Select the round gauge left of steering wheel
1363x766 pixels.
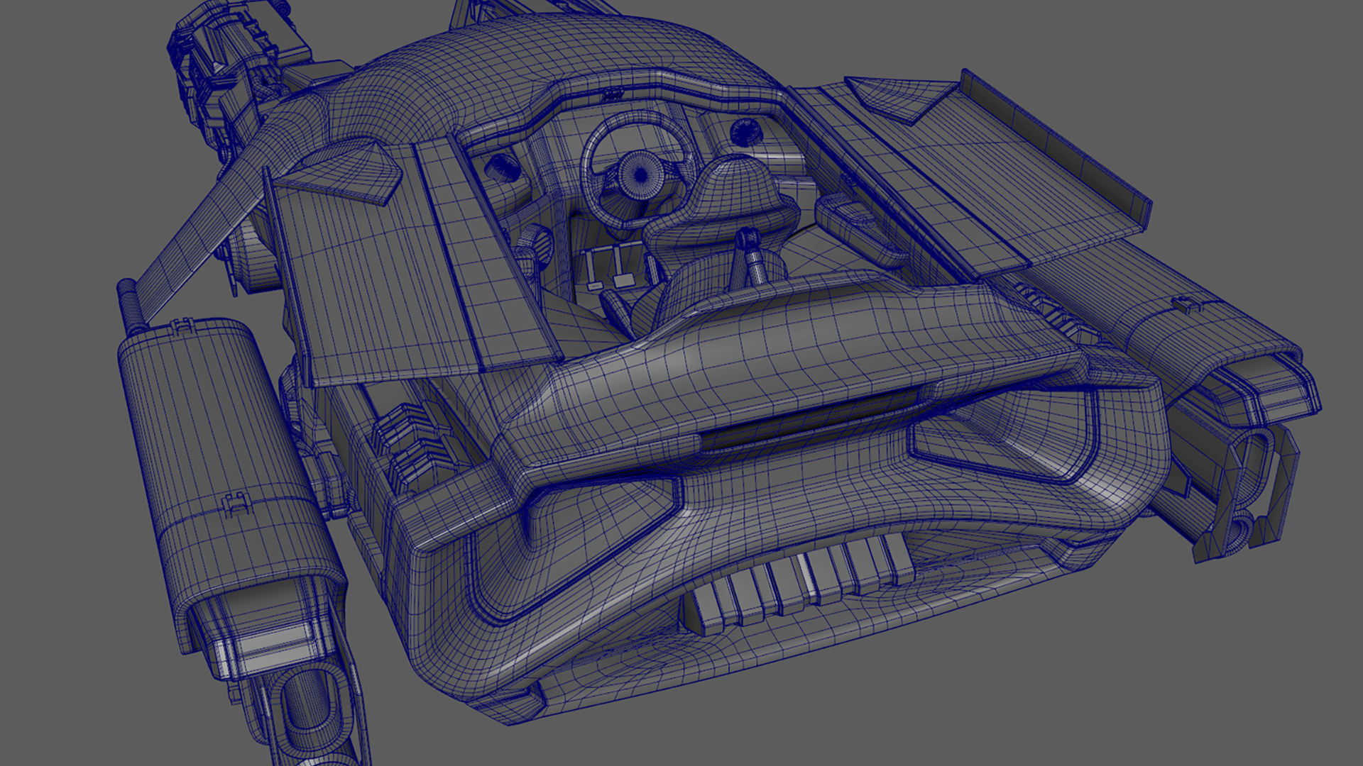point(503,167)
